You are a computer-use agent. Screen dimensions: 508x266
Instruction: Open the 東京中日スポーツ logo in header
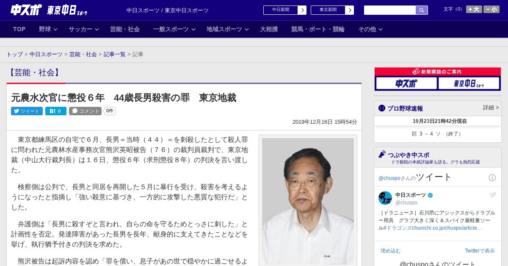67,10
